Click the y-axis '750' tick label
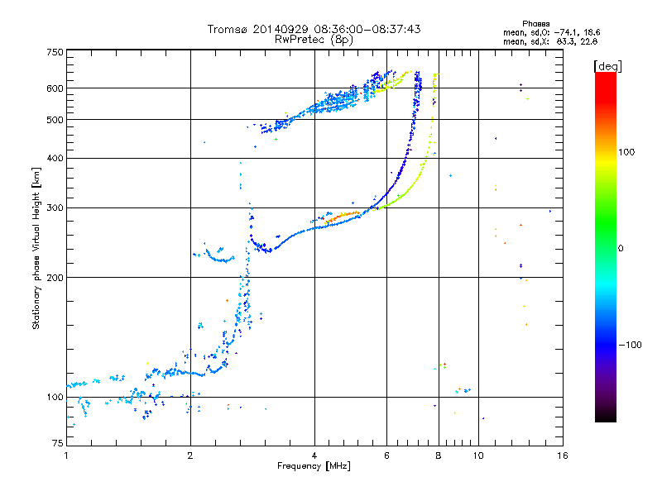662x496 pixels. [x=55, y=52]
